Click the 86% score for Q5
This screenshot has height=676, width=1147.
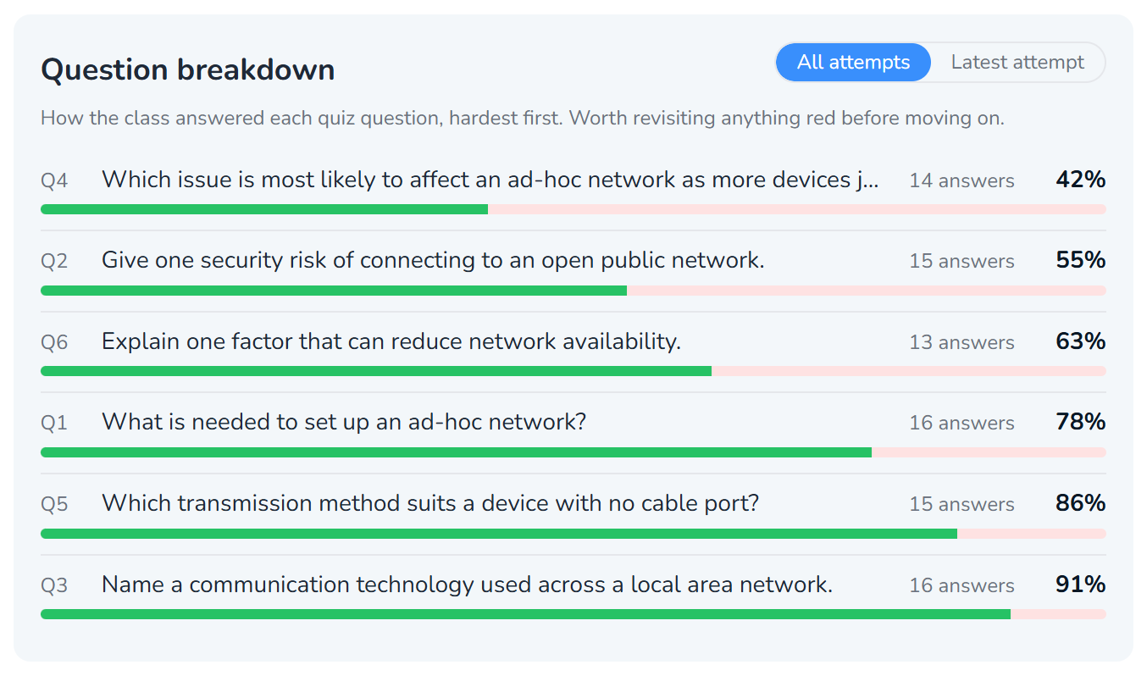(1081, 503)
